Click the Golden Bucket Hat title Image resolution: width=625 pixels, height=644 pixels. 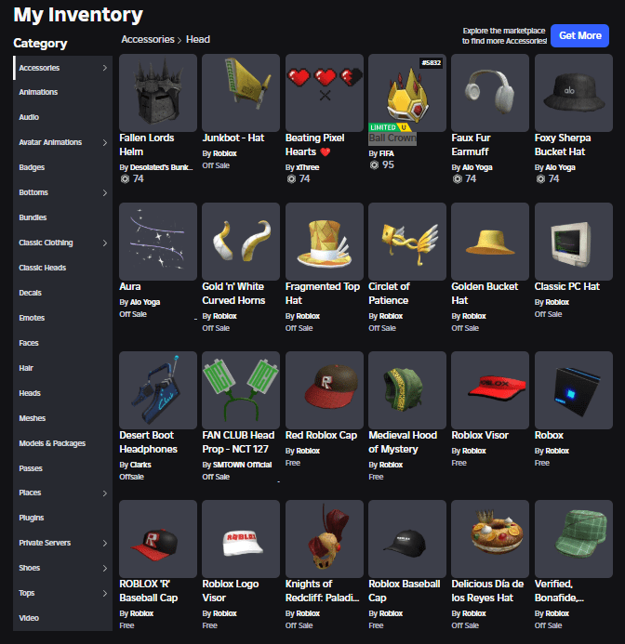coord(485,294)
